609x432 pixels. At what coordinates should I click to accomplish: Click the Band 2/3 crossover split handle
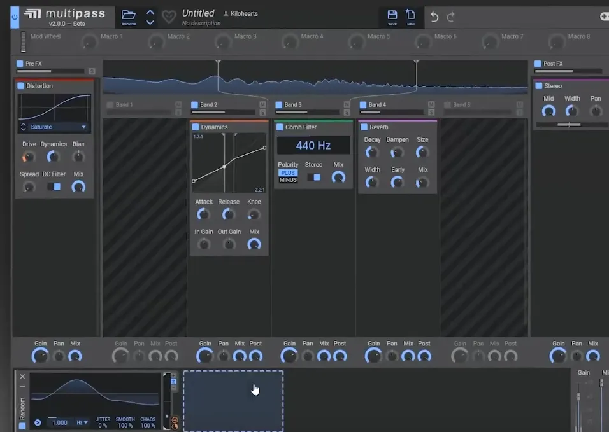[219, 62]
